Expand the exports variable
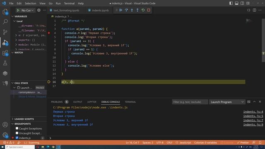 (x=16, y=40)
